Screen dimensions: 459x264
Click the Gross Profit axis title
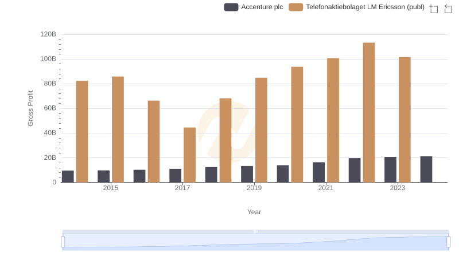click(30, 108)
